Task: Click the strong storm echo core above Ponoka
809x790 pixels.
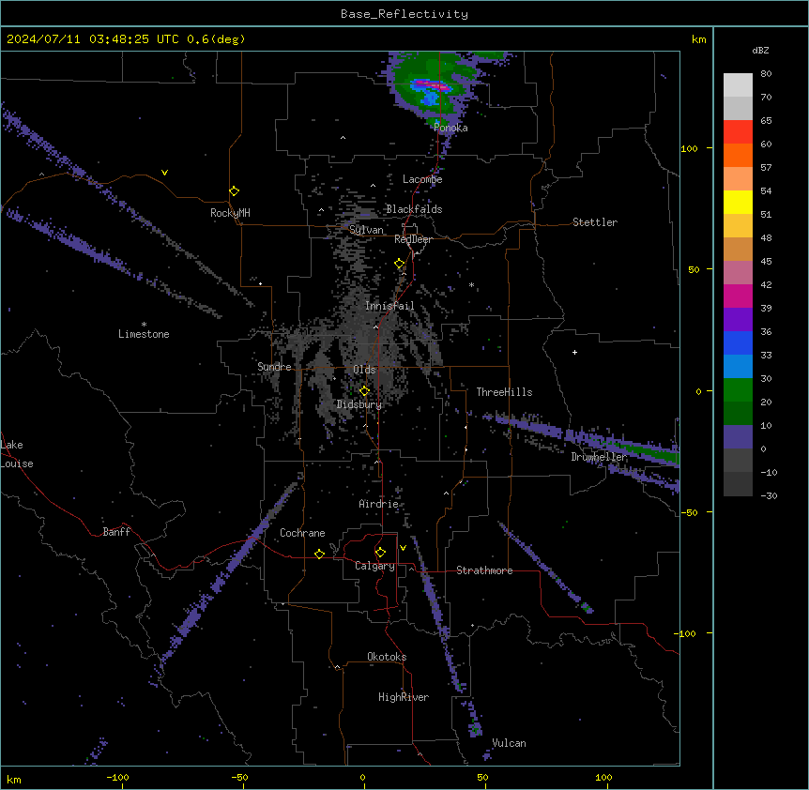Action: (432, 85)
